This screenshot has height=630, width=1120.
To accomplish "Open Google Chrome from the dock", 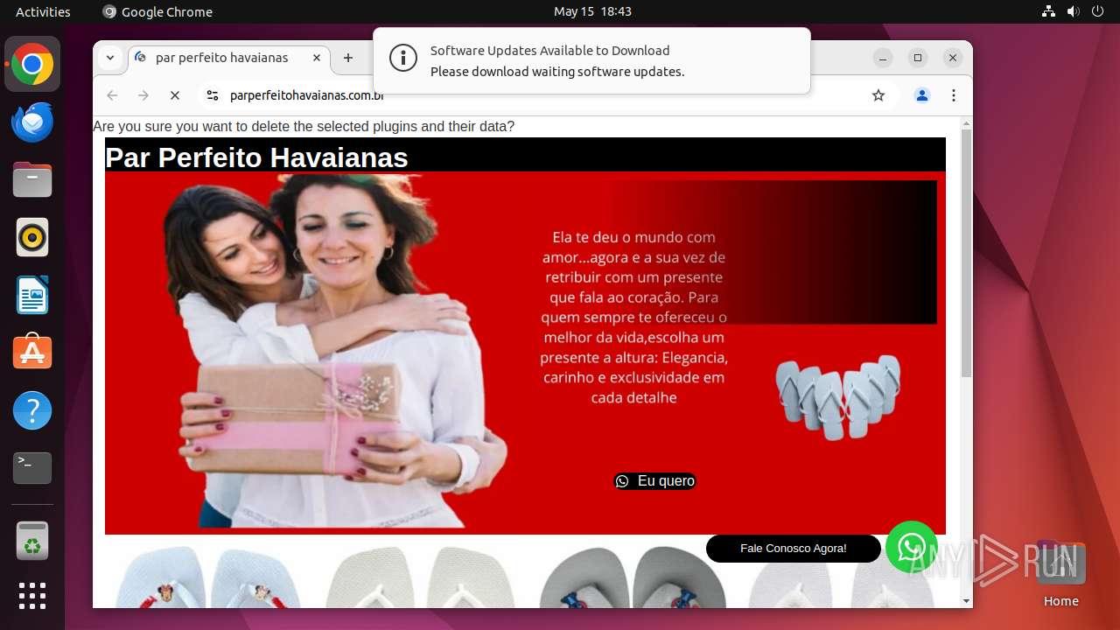I will (32, 65).
